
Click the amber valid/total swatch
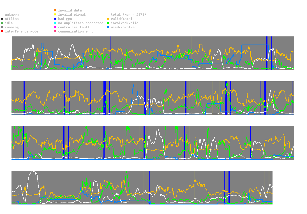[x=108, y=19]
